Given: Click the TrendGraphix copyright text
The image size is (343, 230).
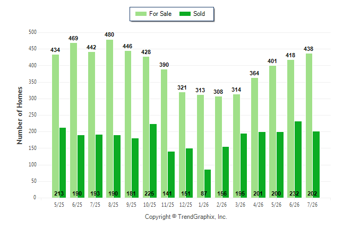Looking at the screenshot, I should pyautogui.click(x=186, y=217).
